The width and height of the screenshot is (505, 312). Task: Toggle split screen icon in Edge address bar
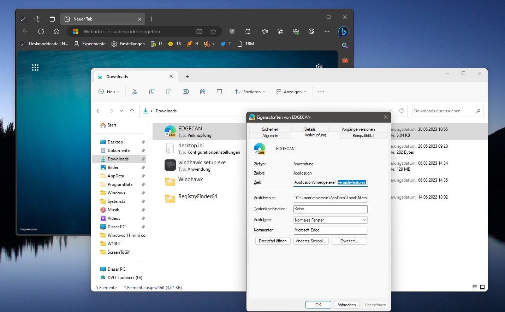199,31
